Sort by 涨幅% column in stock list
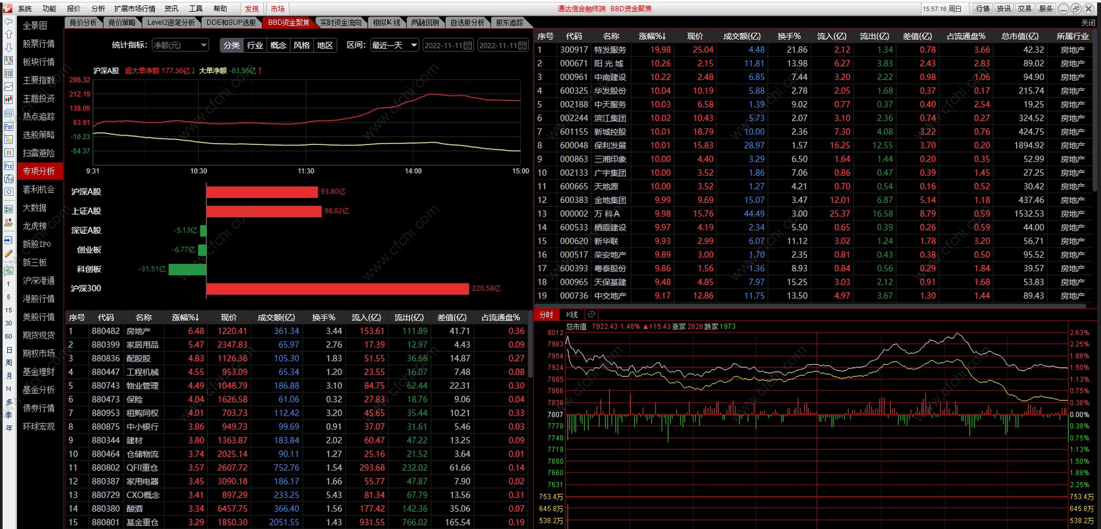 click(652, 36)
